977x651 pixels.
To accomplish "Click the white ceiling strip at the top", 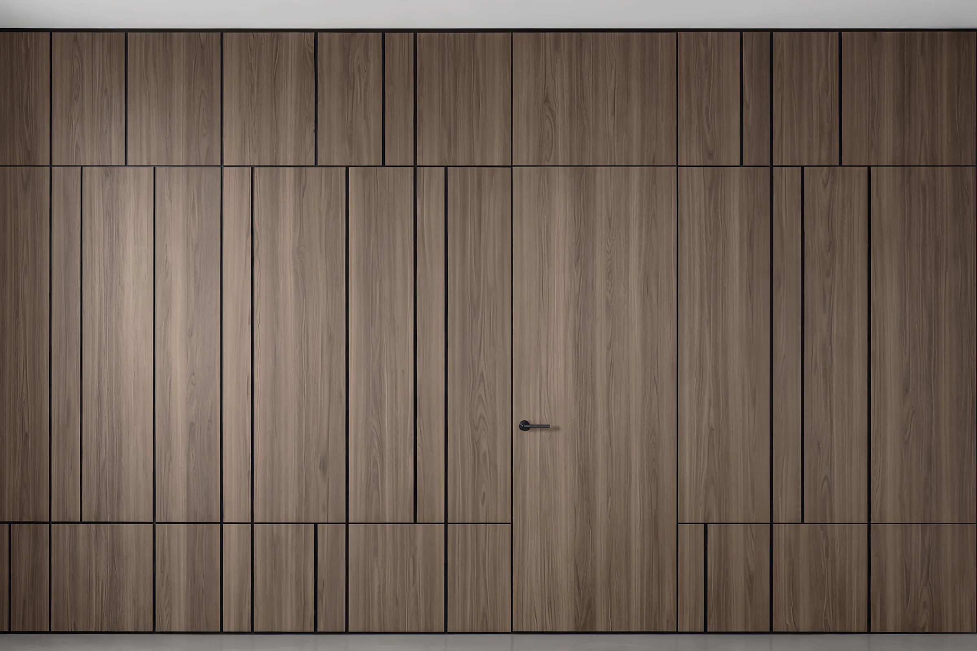I will [488, 13].
